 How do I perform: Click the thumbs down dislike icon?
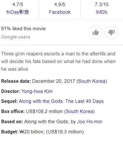112,32
